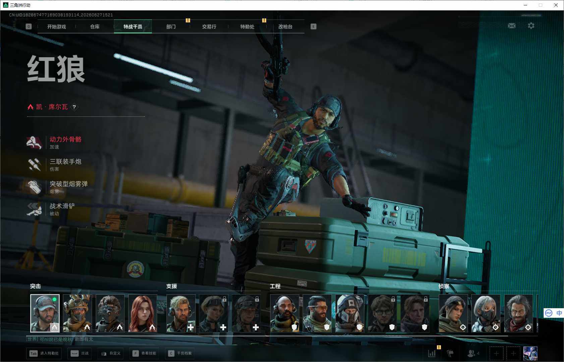Open the 改枪台 tab
This screenshot has height=362, width=564.
285,26
